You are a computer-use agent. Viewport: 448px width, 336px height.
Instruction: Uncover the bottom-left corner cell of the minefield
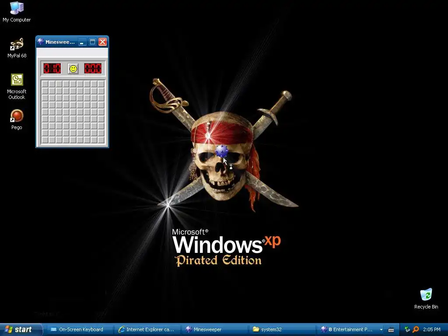pyautogui.click(x=45, y=140)
